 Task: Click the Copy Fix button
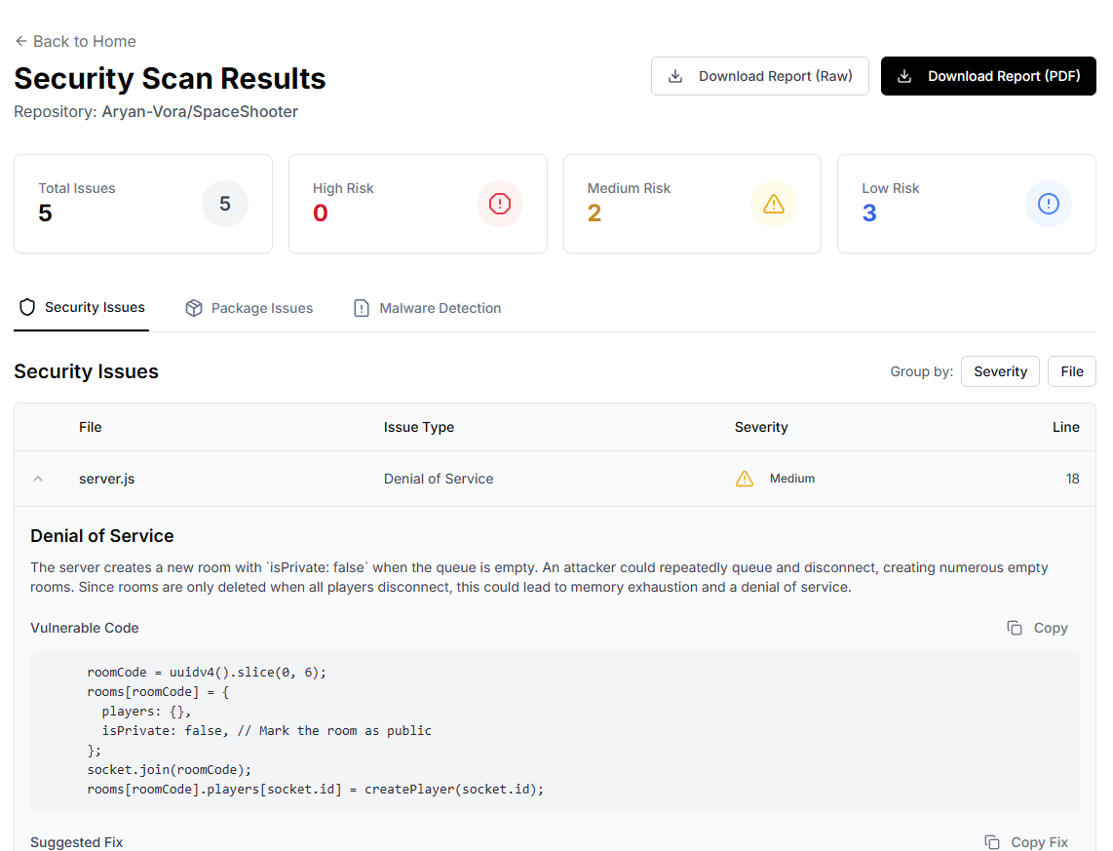(x=1026, y=842)
